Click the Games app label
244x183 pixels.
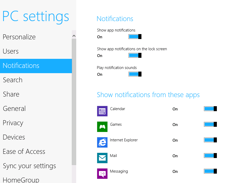tap(116, 124)
